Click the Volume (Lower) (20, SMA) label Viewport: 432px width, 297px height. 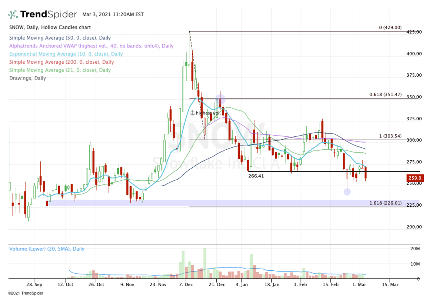[47, 249]
